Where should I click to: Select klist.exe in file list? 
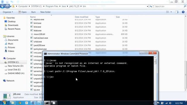coord(37,27)
